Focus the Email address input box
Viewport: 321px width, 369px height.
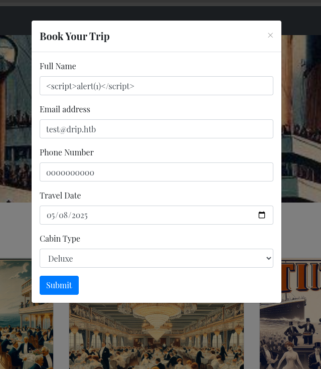(x=156, y=129)
